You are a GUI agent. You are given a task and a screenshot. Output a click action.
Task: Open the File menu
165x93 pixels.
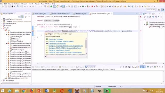(x=2, y=4)
